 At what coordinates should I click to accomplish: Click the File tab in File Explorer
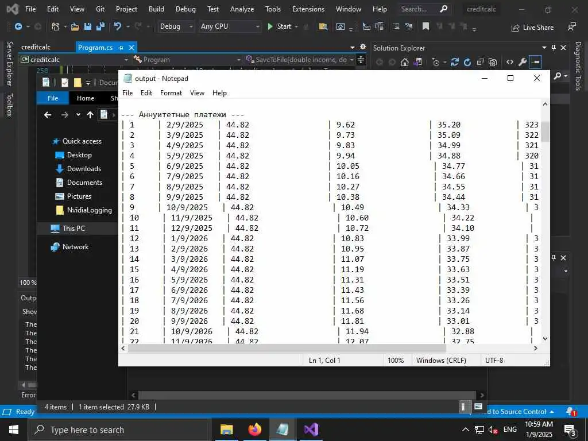click(x=53, y=98)
